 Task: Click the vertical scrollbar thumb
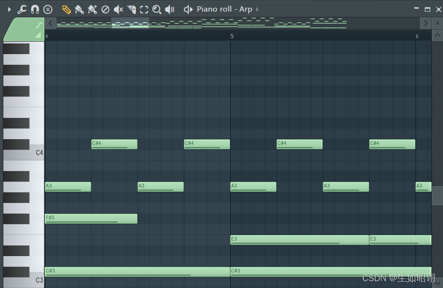point(437,196)
